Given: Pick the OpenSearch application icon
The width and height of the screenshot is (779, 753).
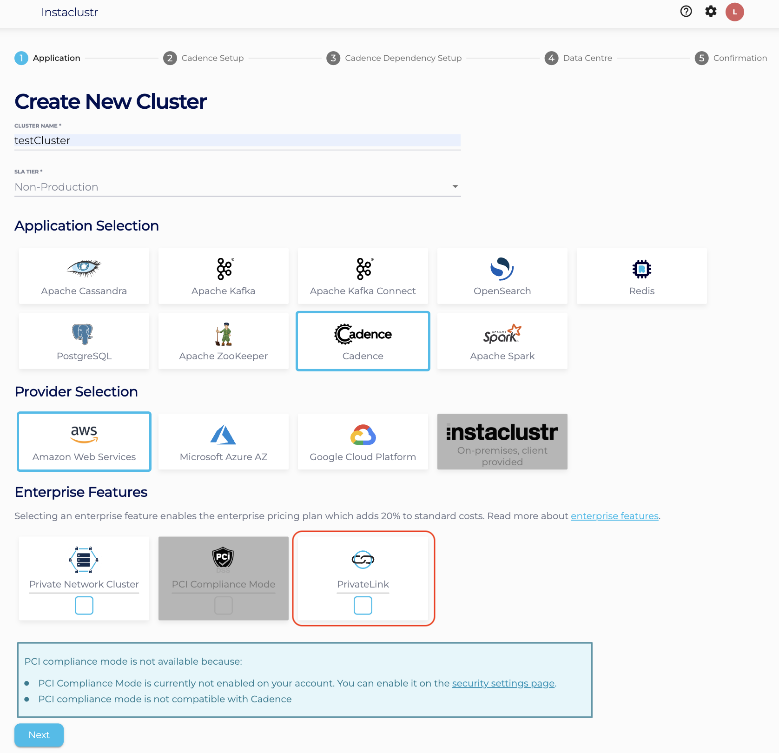Looking at the screenshot, I should click(502, 269).
